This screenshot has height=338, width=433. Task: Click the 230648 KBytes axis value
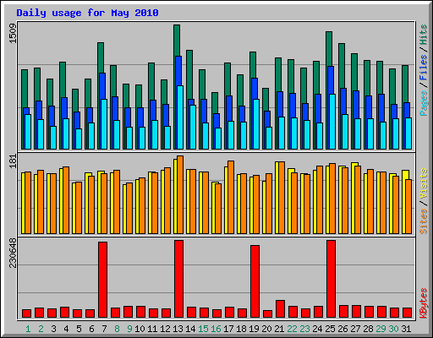click(13, 253)
